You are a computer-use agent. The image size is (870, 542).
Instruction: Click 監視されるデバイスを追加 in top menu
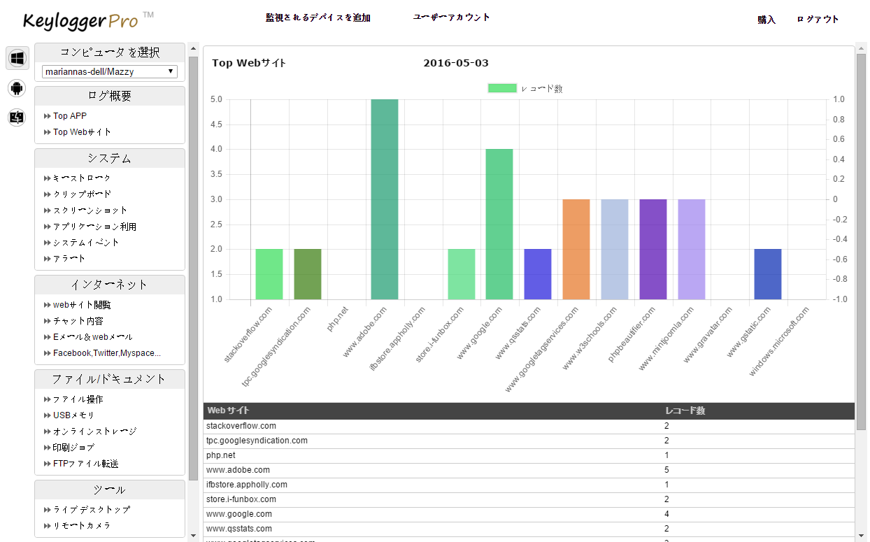pos(318,17)
